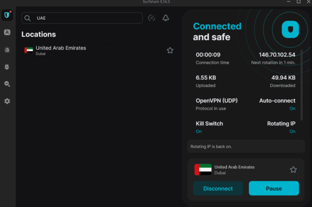This screenshot has width=312, height=207.
Task: Click the Rotating IP On setting
Action: click(x=281, y=127)
